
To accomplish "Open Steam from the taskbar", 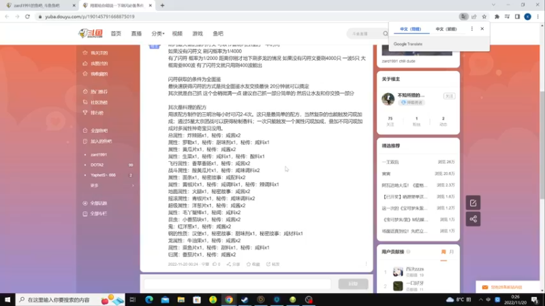I will point(245,300).
